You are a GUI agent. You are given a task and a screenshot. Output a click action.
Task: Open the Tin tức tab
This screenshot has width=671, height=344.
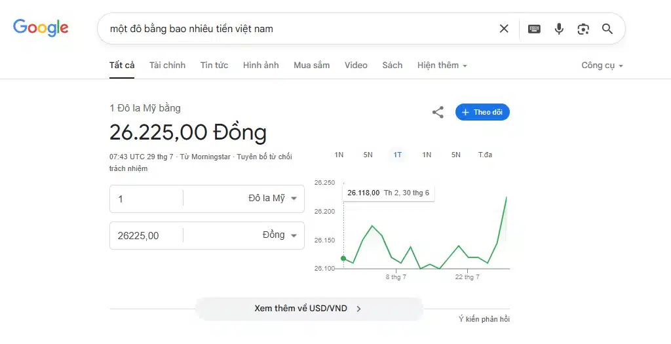214,66
